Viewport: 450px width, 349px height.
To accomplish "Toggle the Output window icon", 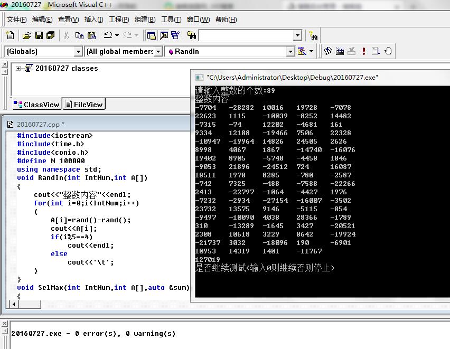I will [x=164, y=35].
